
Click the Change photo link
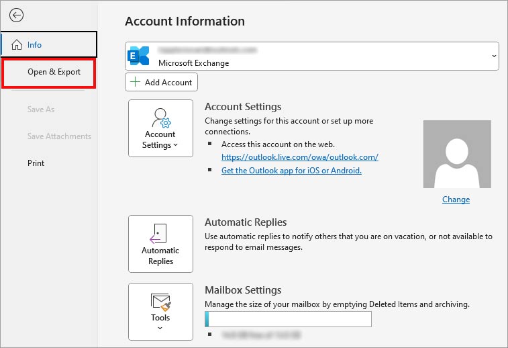[456, 200]
